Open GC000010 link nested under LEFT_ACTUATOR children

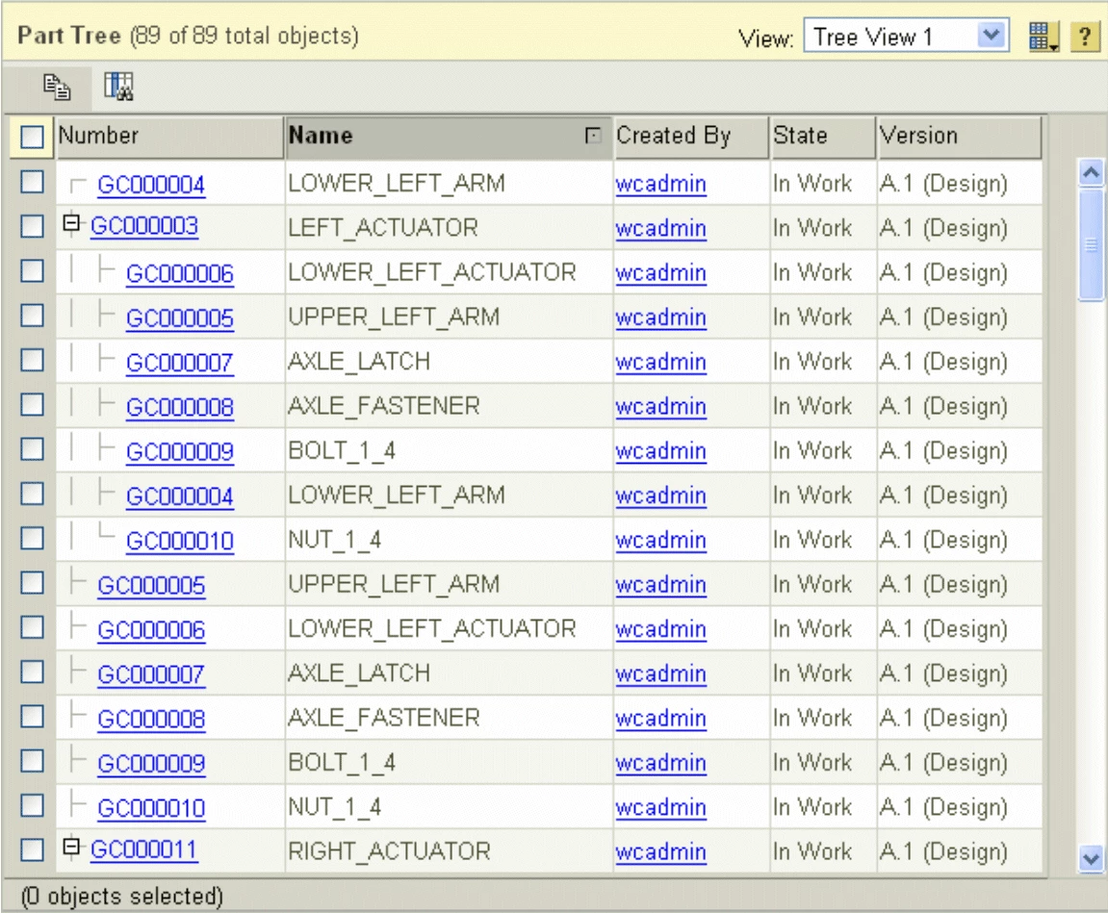pos(179,541)
